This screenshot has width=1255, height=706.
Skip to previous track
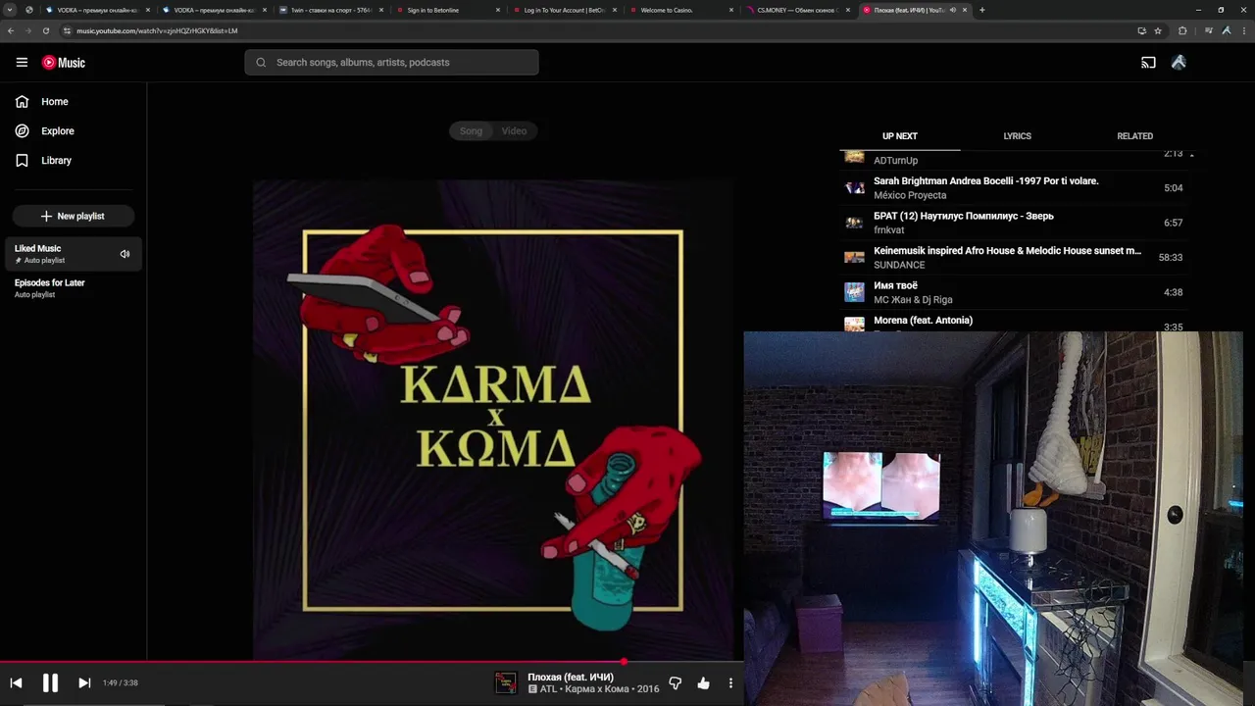click(16, 682)
